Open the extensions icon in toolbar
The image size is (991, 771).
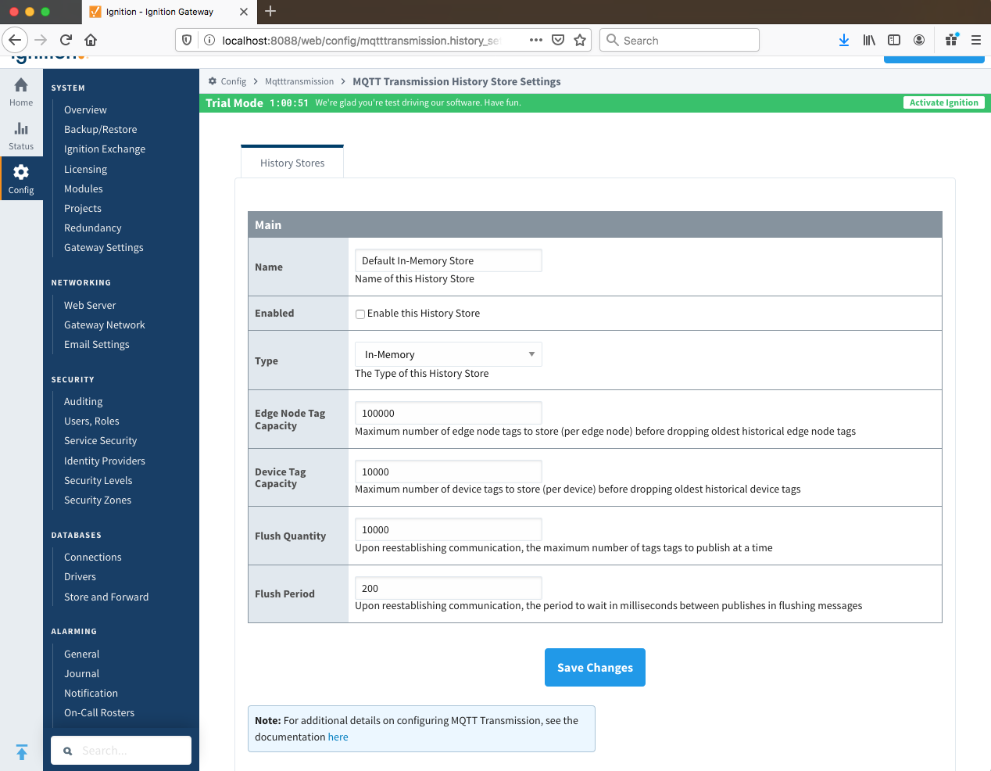(x=951, y=40)
